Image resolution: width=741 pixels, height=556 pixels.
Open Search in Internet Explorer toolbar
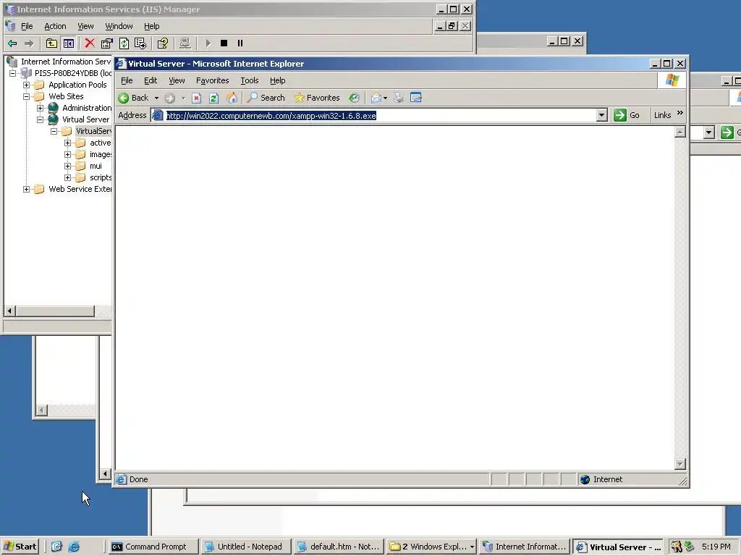tap(266, 98)
